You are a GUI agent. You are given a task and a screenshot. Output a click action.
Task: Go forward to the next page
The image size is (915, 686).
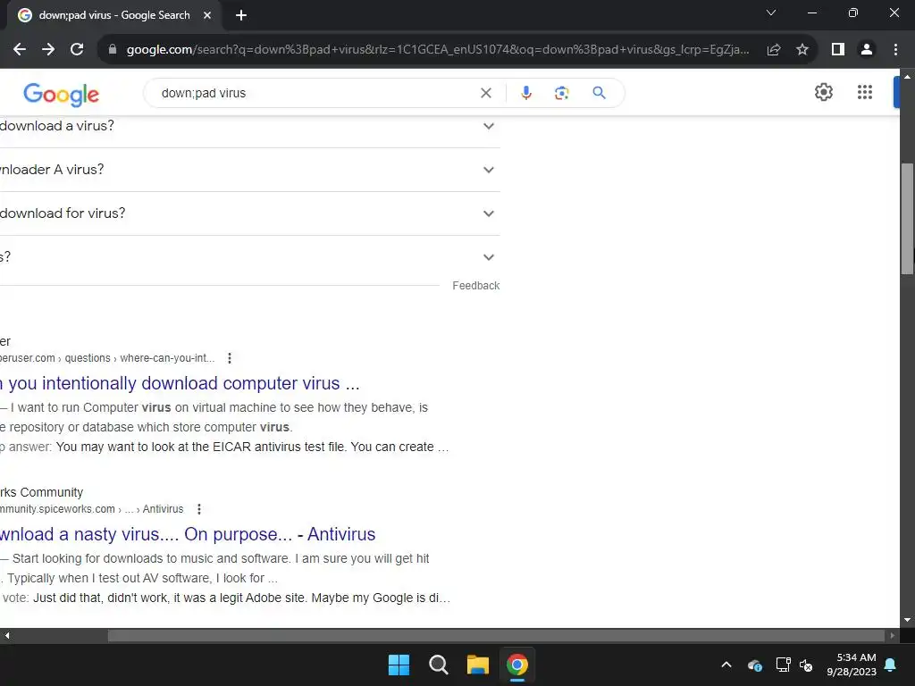click(x=48, y=50)
